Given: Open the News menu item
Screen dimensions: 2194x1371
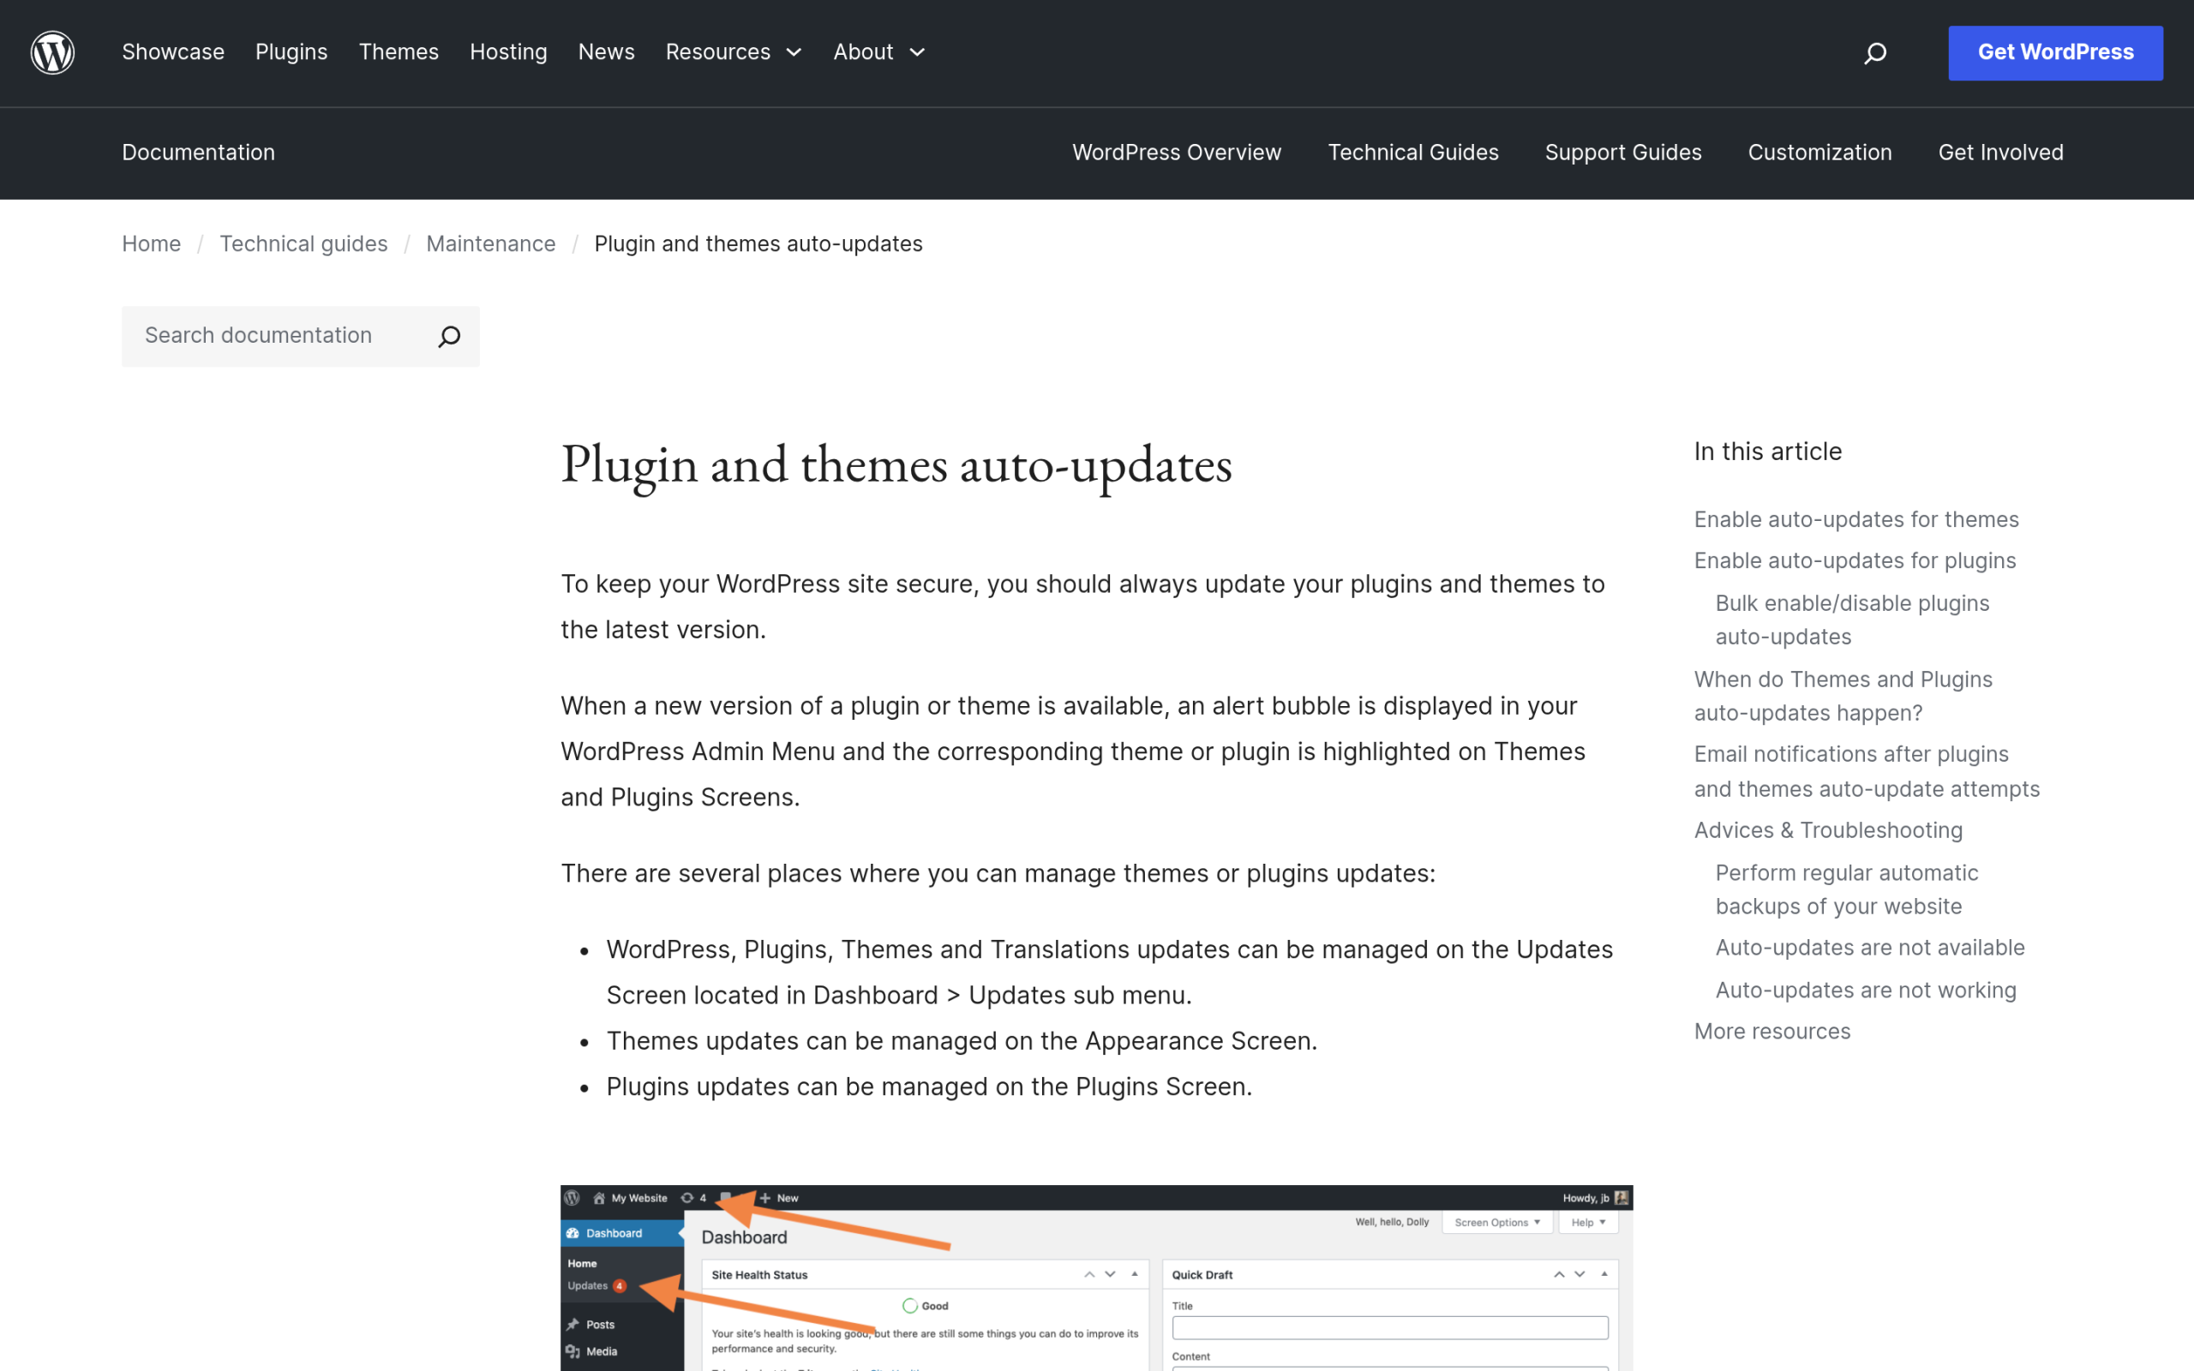Looking at the screenshot, I should click(x=607, y=52).
